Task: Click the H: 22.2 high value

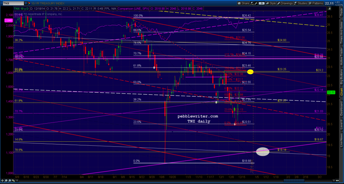Action: [x=63, y=8]
